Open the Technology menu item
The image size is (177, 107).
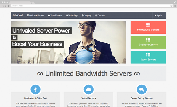(72, 15)
